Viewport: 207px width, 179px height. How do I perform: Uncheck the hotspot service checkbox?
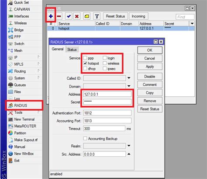pyautogui.click(x=85, y=63)
